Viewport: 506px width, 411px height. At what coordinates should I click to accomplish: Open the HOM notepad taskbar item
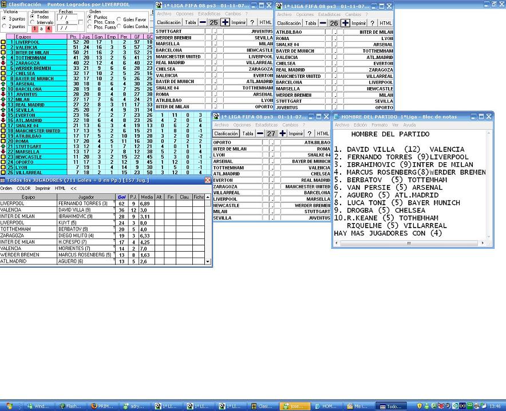click(x=326, y=406)
